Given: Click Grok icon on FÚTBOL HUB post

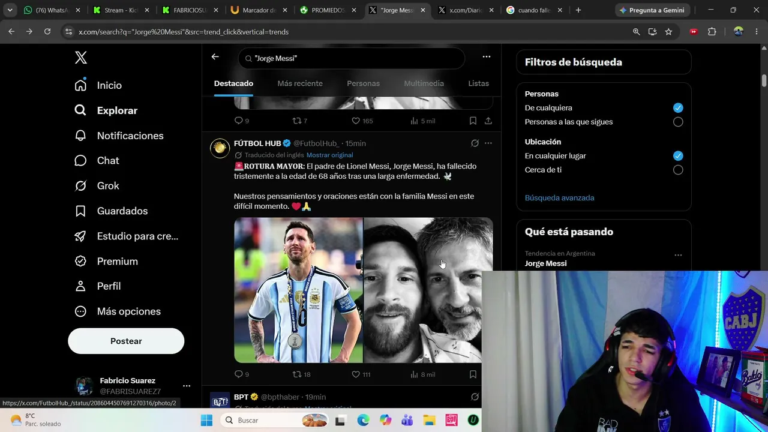Looking at the screenshot, I should pos(475,143).
